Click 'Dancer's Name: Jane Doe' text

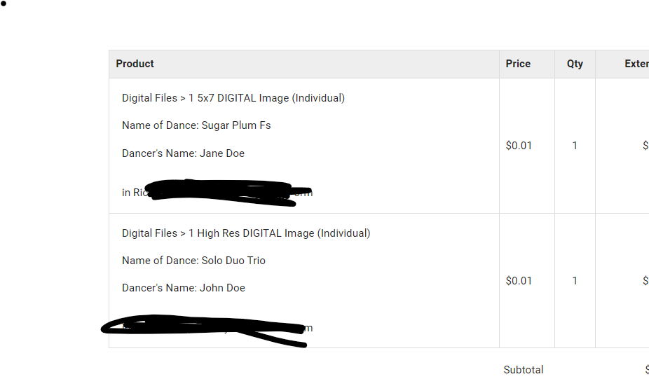pos(183,153)
